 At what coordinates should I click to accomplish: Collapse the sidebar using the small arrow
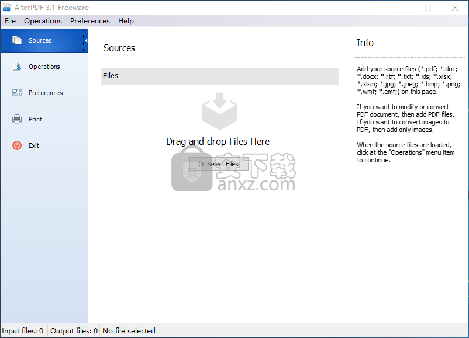click(86, 40)
